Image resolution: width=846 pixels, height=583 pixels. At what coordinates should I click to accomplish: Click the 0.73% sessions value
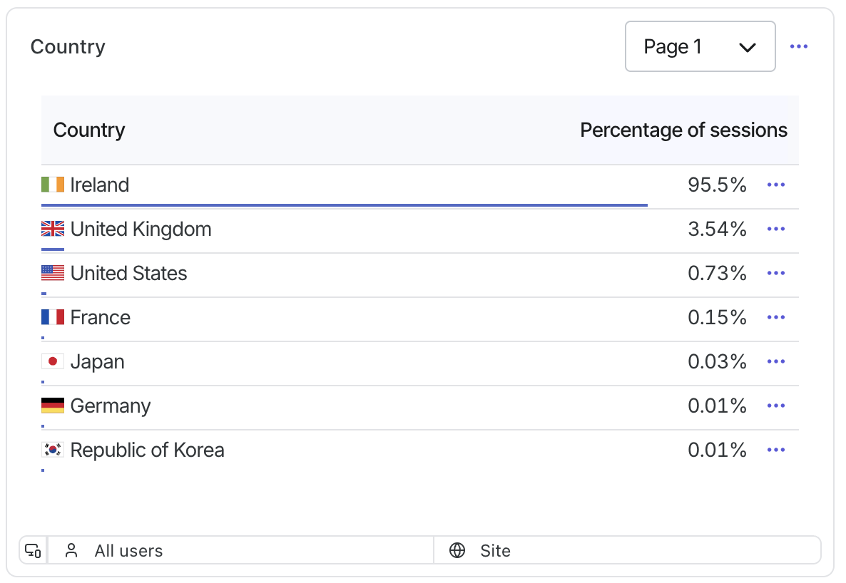coord(717,274)
